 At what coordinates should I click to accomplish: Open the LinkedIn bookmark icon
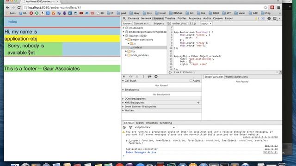[70, 13]
